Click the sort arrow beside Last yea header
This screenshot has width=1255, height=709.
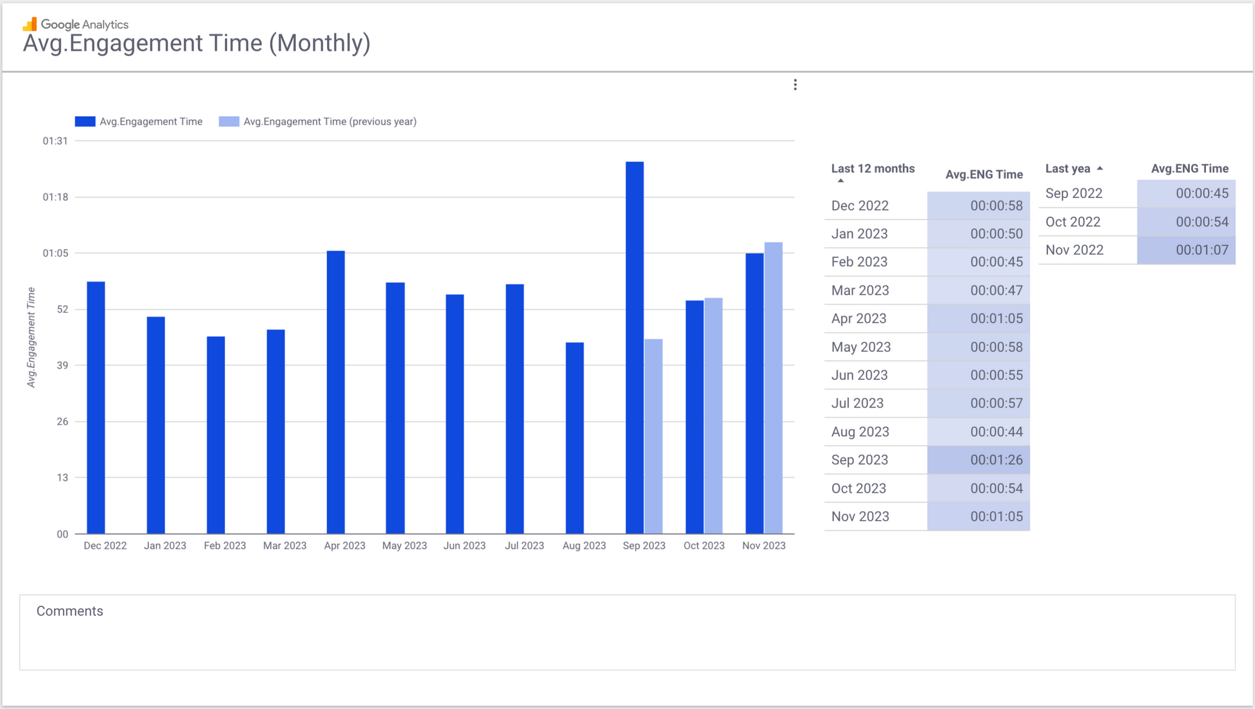coord(1100,168)
